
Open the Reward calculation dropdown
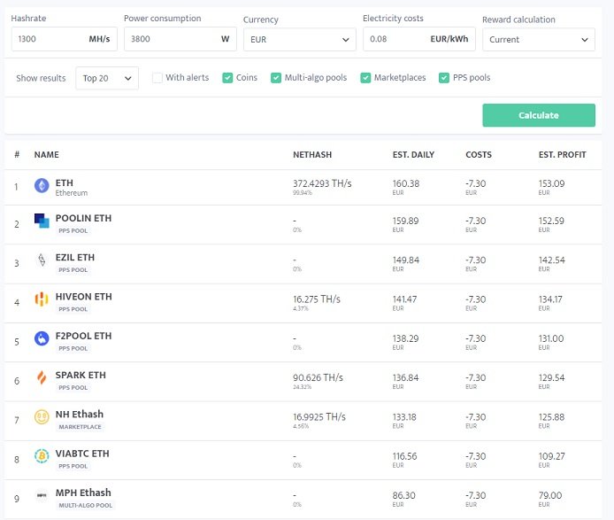click(x=539, y=40)
